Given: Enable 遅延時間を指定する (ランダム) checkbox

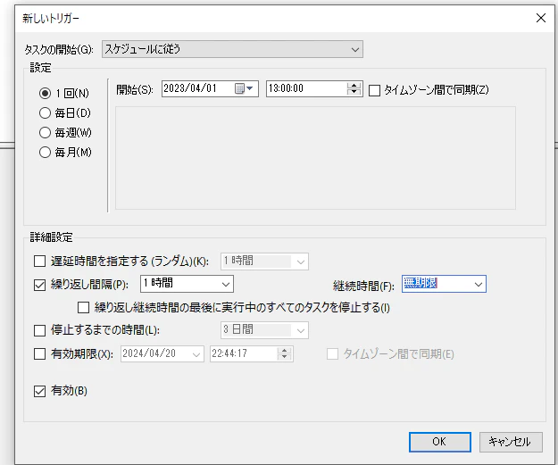Looking at the screenshot, I should pyautogui.click(x=39, y=261).
